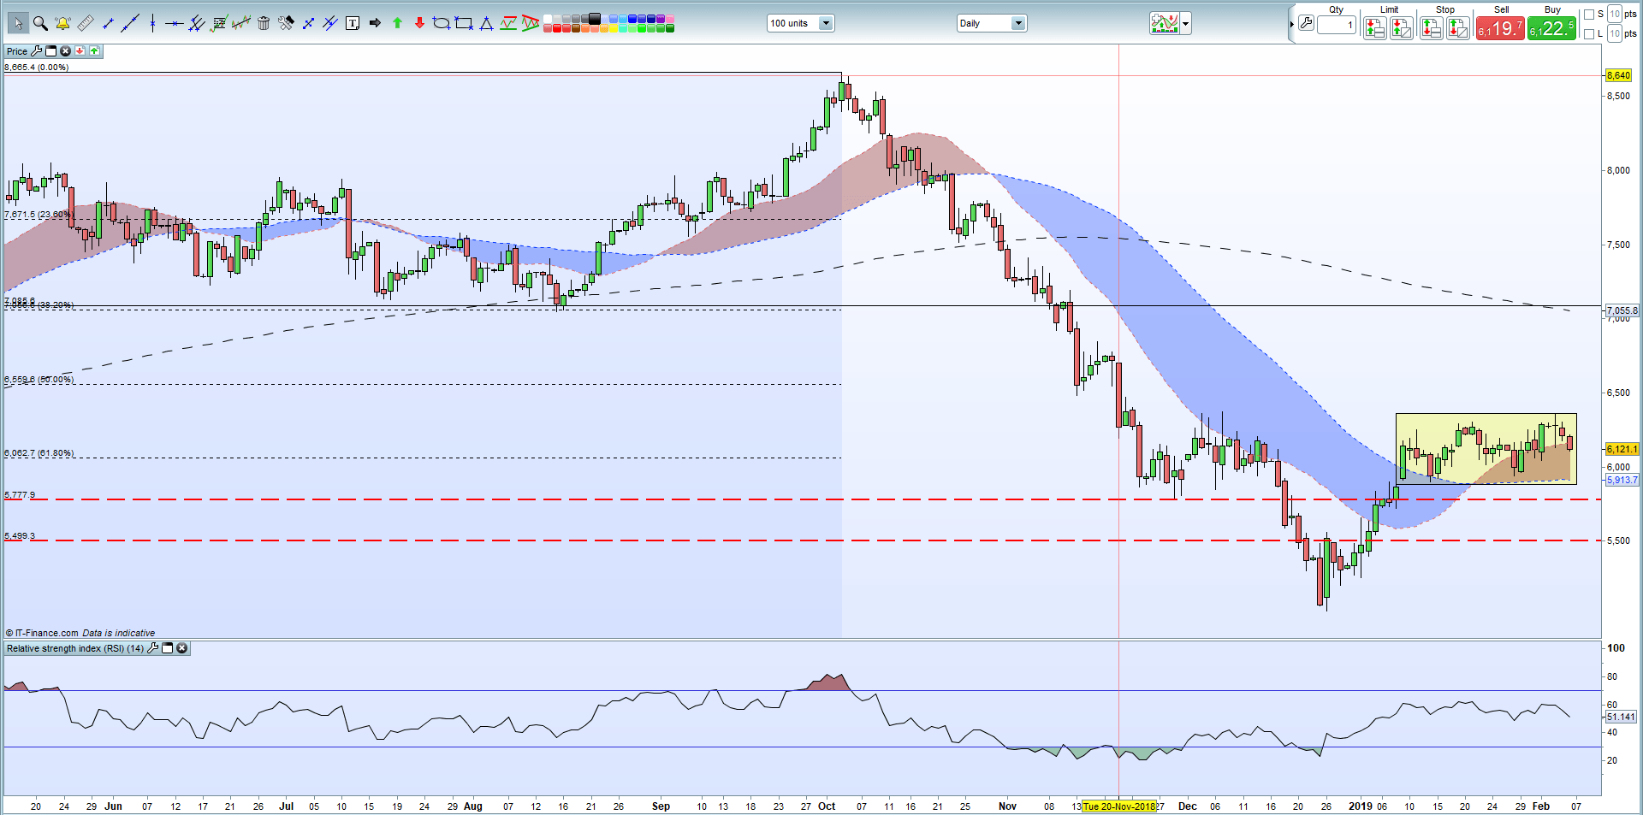1643x815 pixels.
Task: Pick the pink color swatch
Action: (x=670, y=19)
